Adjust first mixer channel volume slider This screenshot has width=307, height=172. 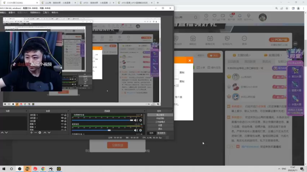[x=102, y=120]
